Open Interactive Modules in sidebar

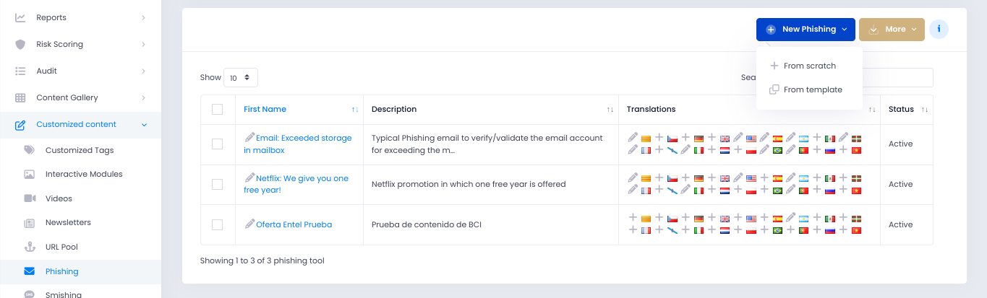(x=84, y=174)
